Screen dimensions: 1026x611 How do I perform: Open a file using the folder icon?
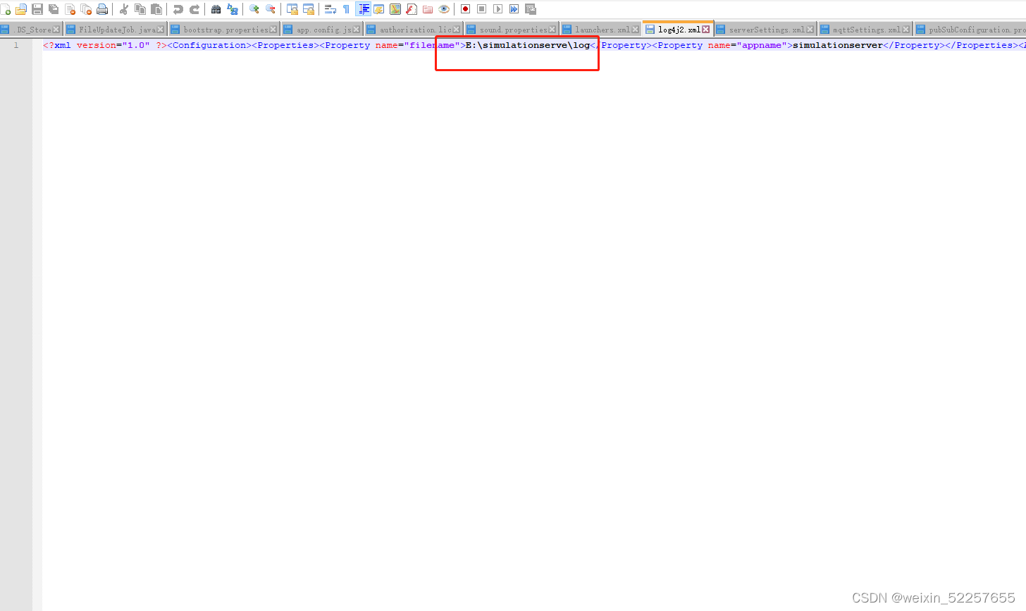21,9
